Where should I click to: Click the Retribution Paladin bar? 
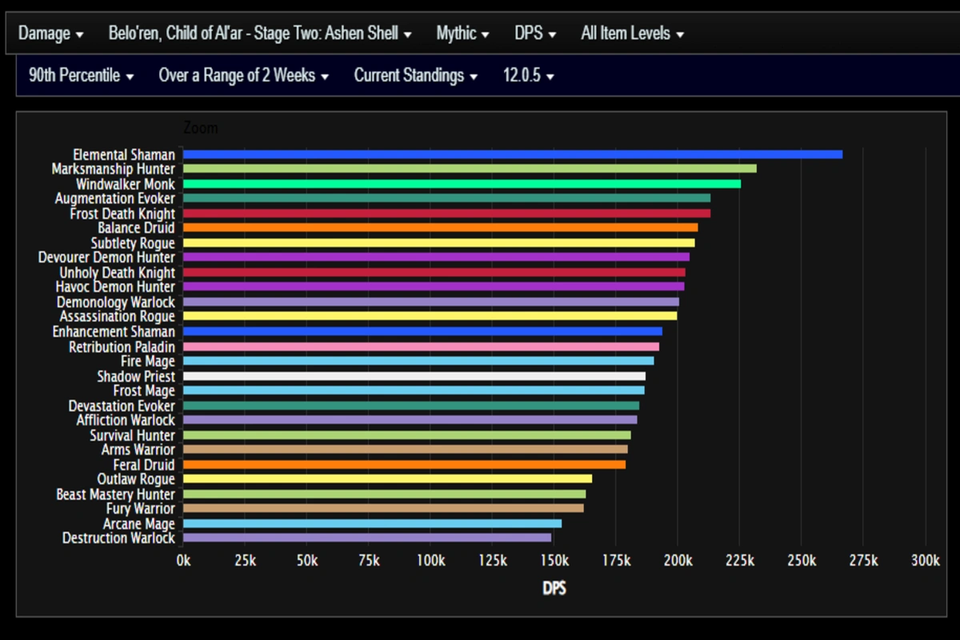pyautogui.click(x=421, y=346)
